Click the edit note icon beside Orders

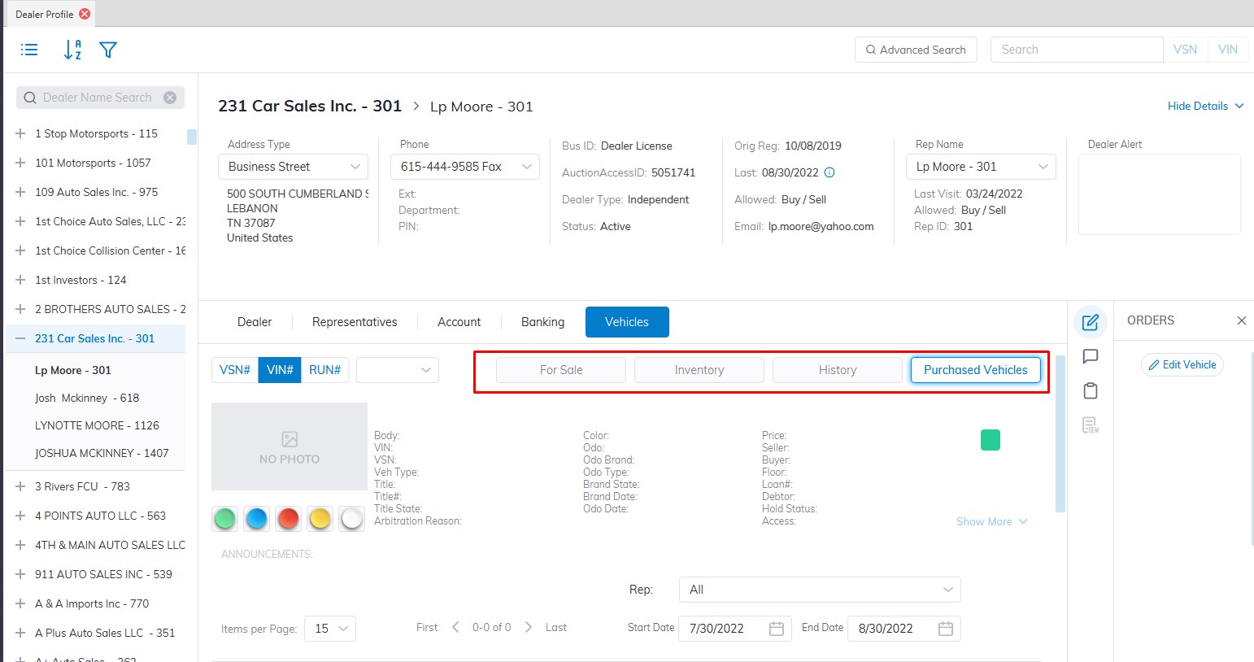point(1090,323)
